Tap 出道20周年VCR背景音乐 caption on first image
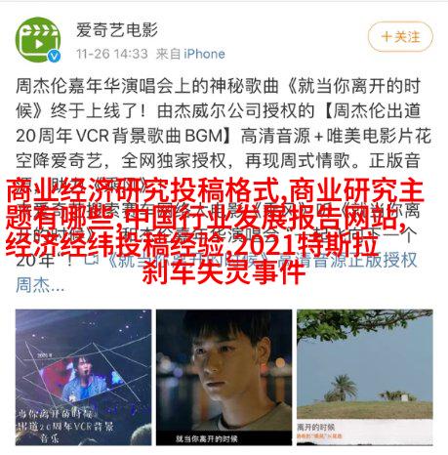Viewport: 448px width, 455px height. (x=65, y=426)
